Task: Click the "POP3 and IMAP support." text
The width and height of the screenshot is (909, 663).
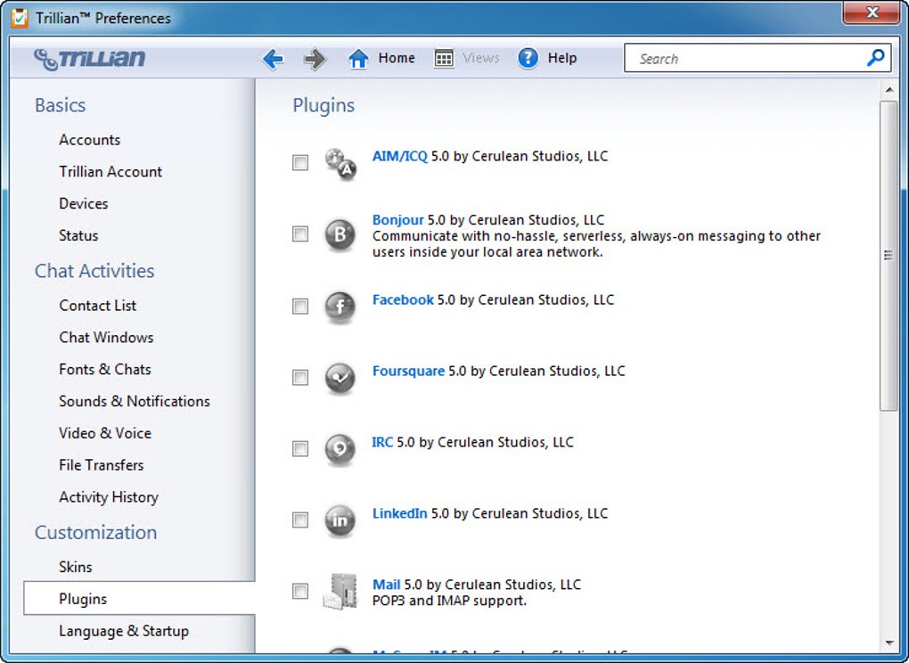Action: tap(449, 601)
